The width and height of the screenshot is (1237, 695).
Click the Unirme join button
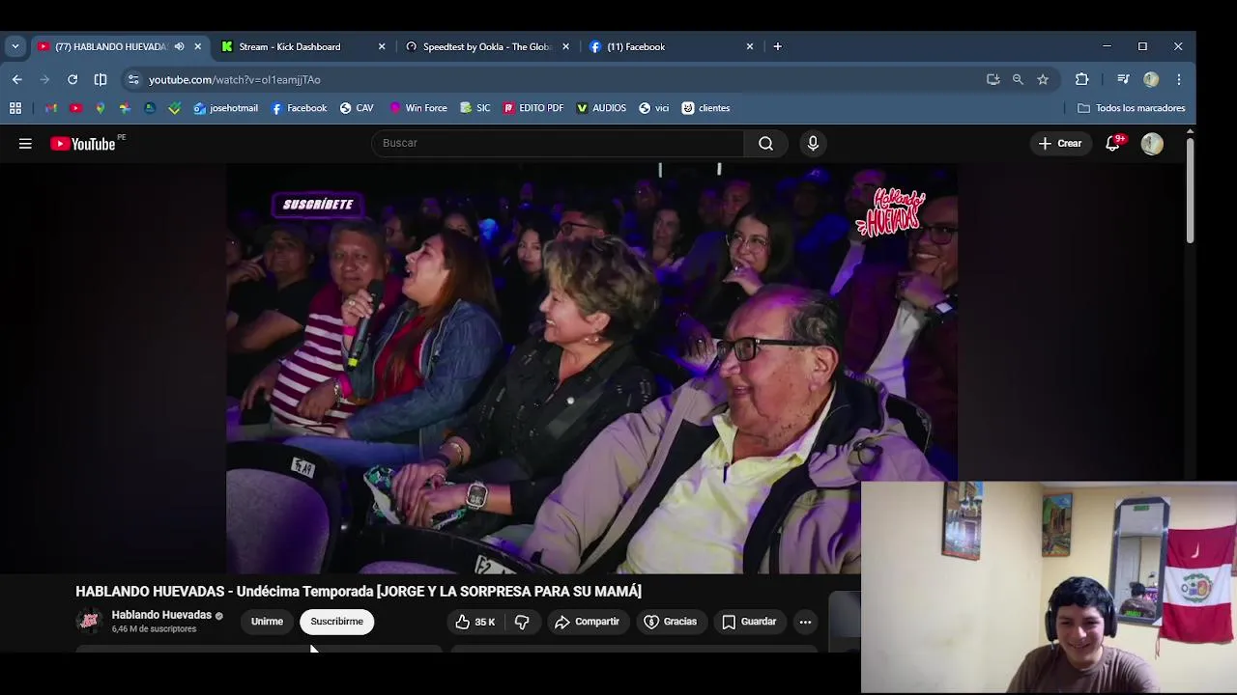[267, 622]
